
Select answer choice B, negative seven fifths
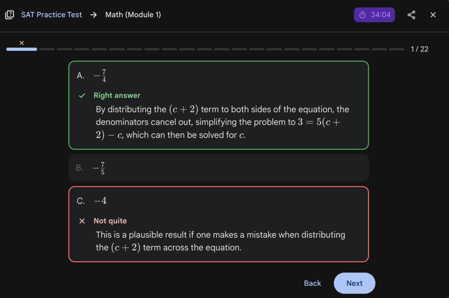click(x=219, y=168)
